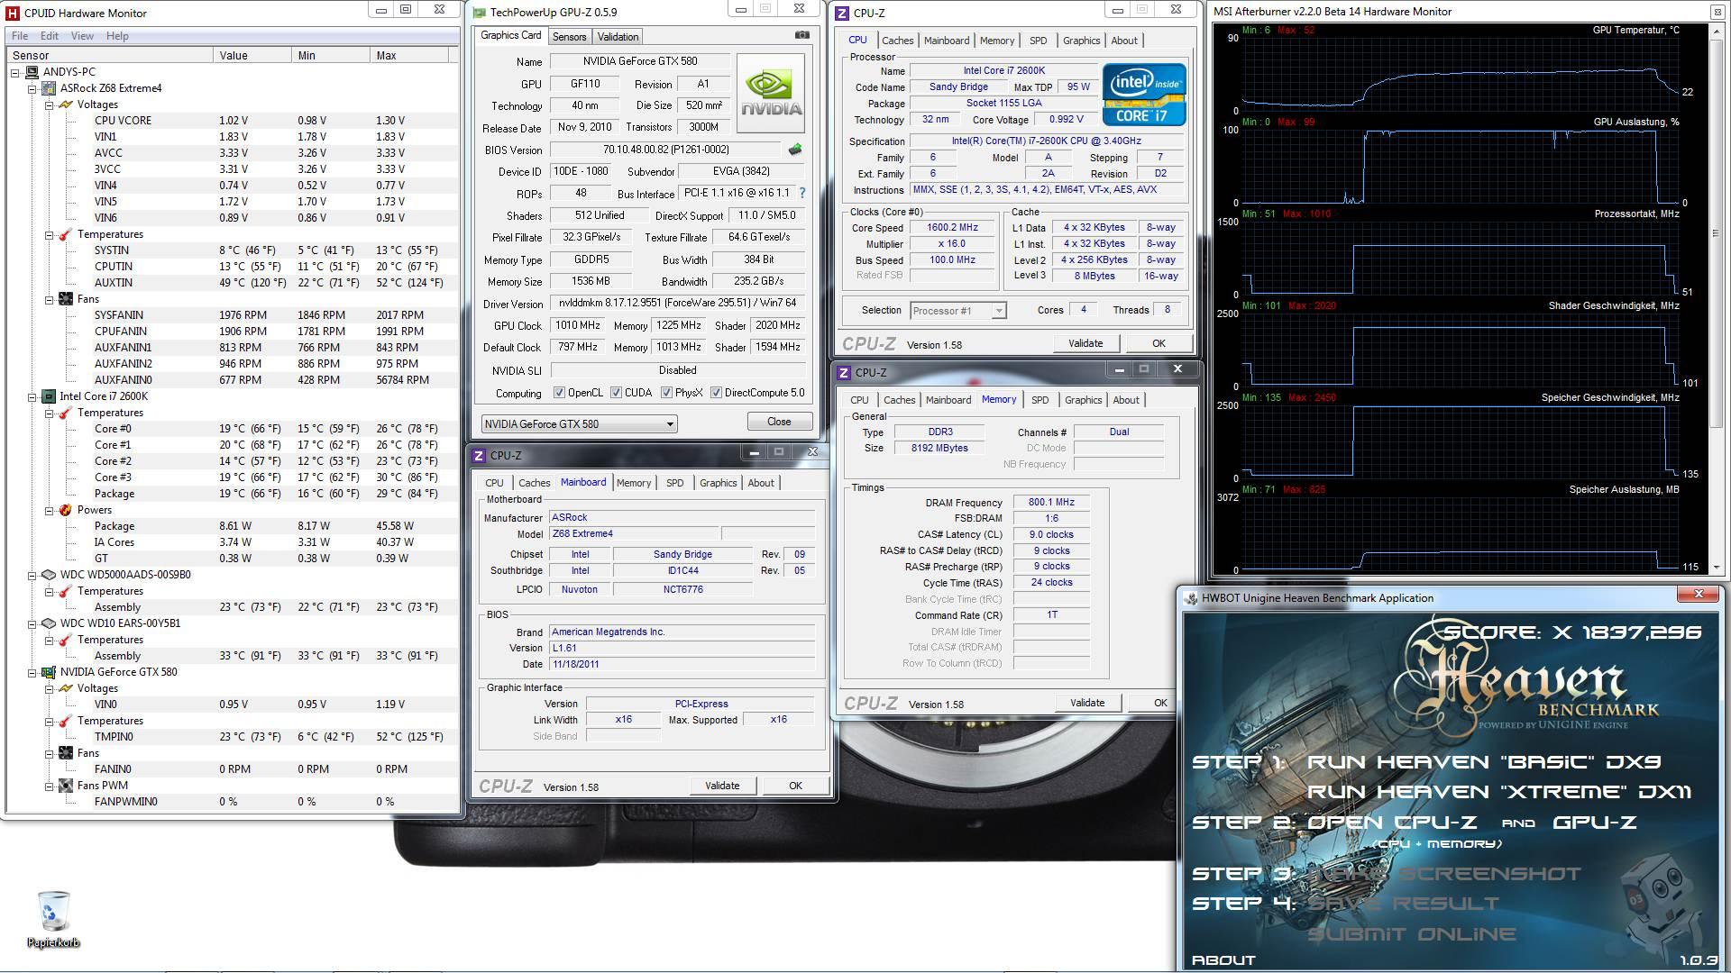The image size is (1731, 973).
Task: Click the GPU-Z title bar app icon
Action: [x=480, y=13]
